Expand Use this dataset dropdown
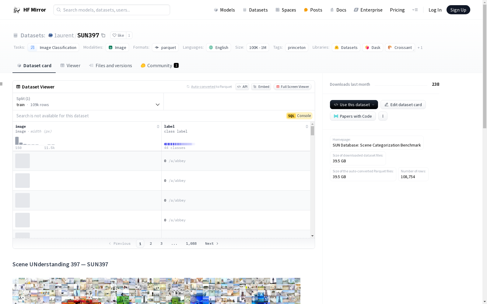 [x=354, y=105]
